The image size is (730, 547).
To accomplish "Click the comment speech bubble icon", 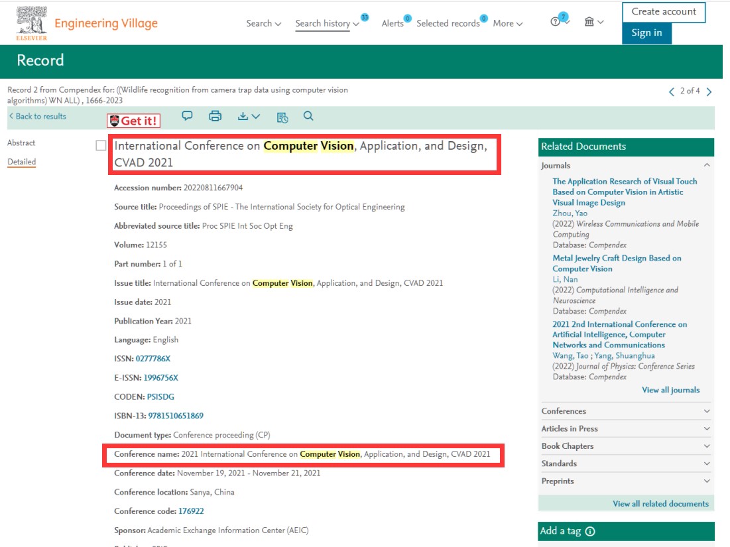I will tap(187, 116).
